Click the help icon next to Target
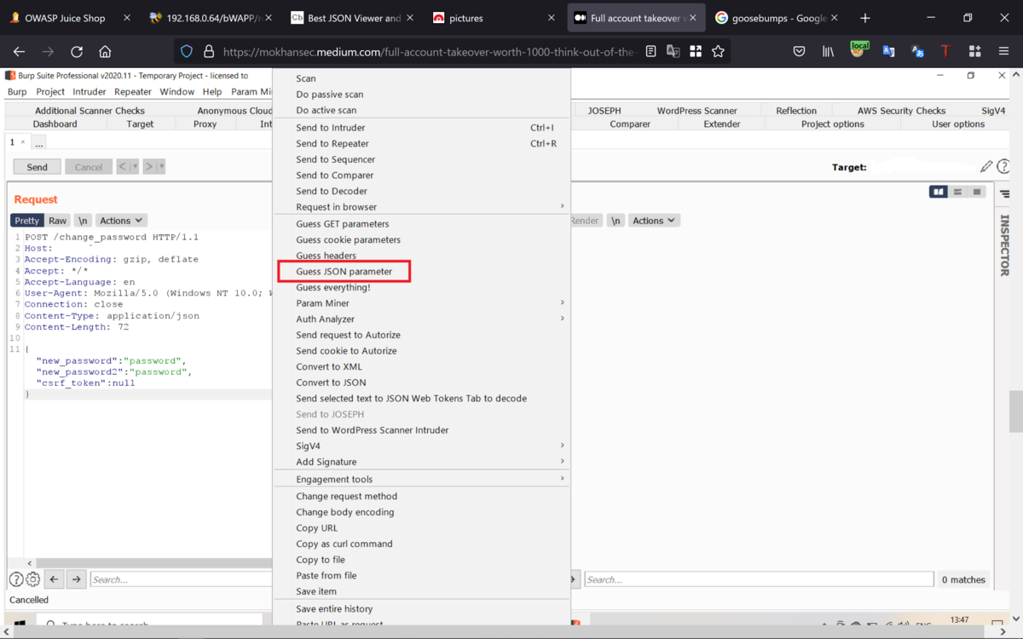The width and height of the screenshot is (1023, 639). click(x=1003, y=166)
